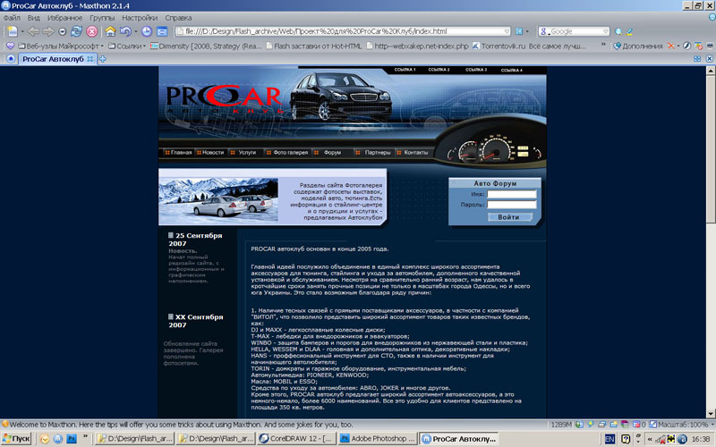
Task: Click the monitor icon on links bar
Action: click(710, 46)
